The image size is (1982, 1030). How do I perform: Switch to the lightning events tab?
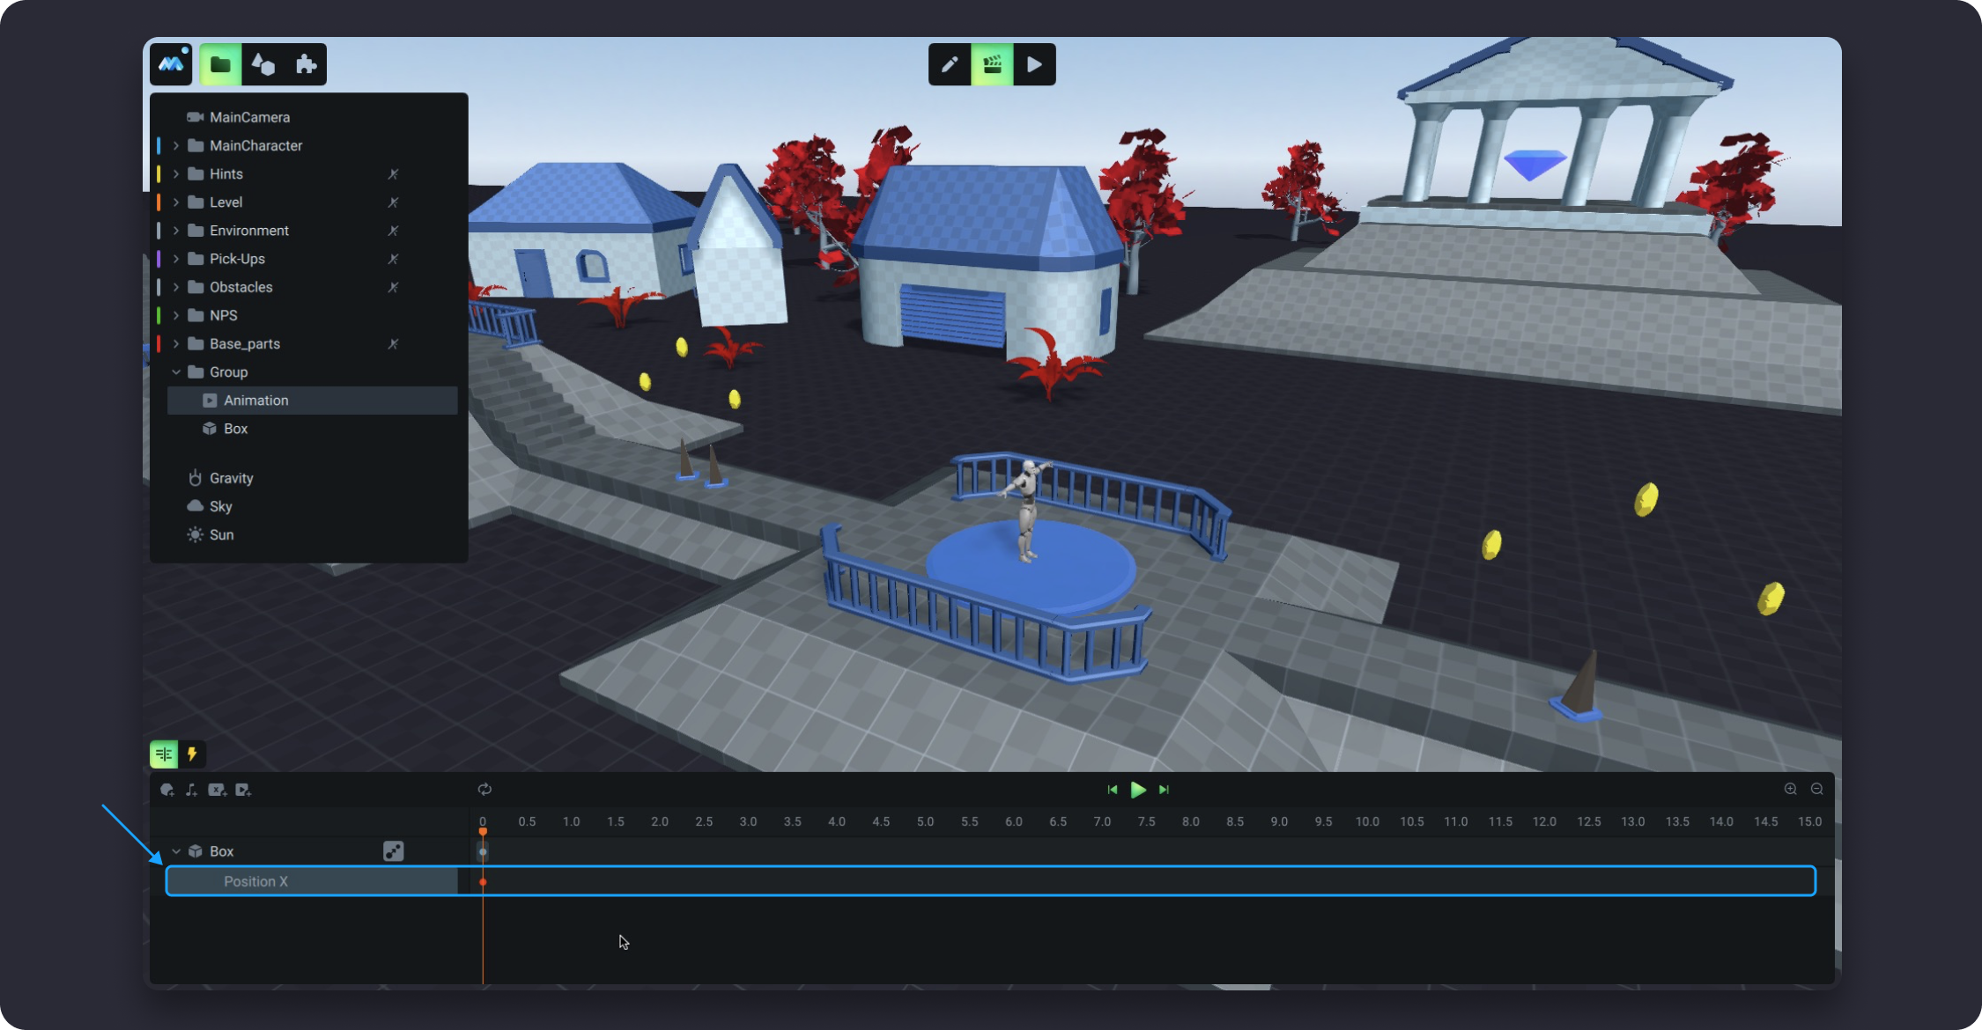coord(192,754)
